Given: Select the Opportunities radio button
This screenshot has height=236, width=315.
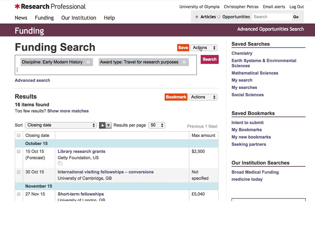Looking at the screenshot, I should pyautogui.click(x=219, y=17).
